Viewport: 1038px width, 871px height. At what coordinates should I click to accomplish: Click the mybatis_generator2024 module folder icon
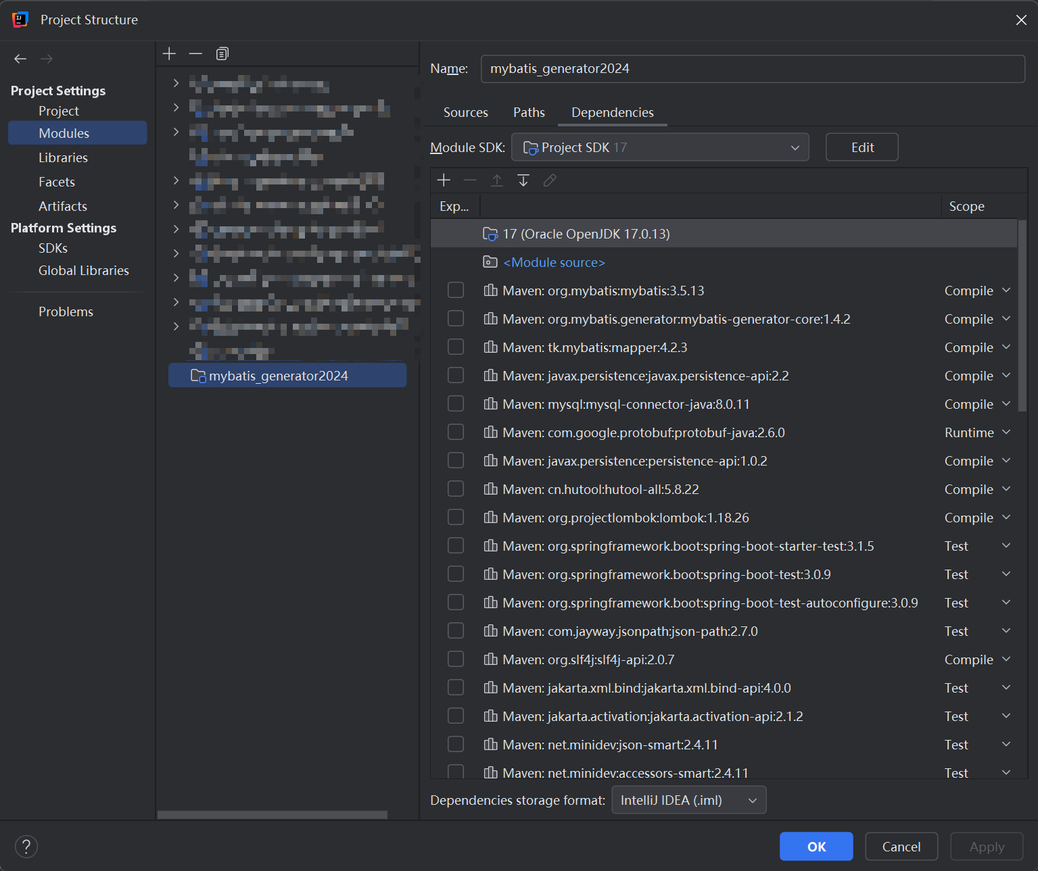click(x=198, y=376)
